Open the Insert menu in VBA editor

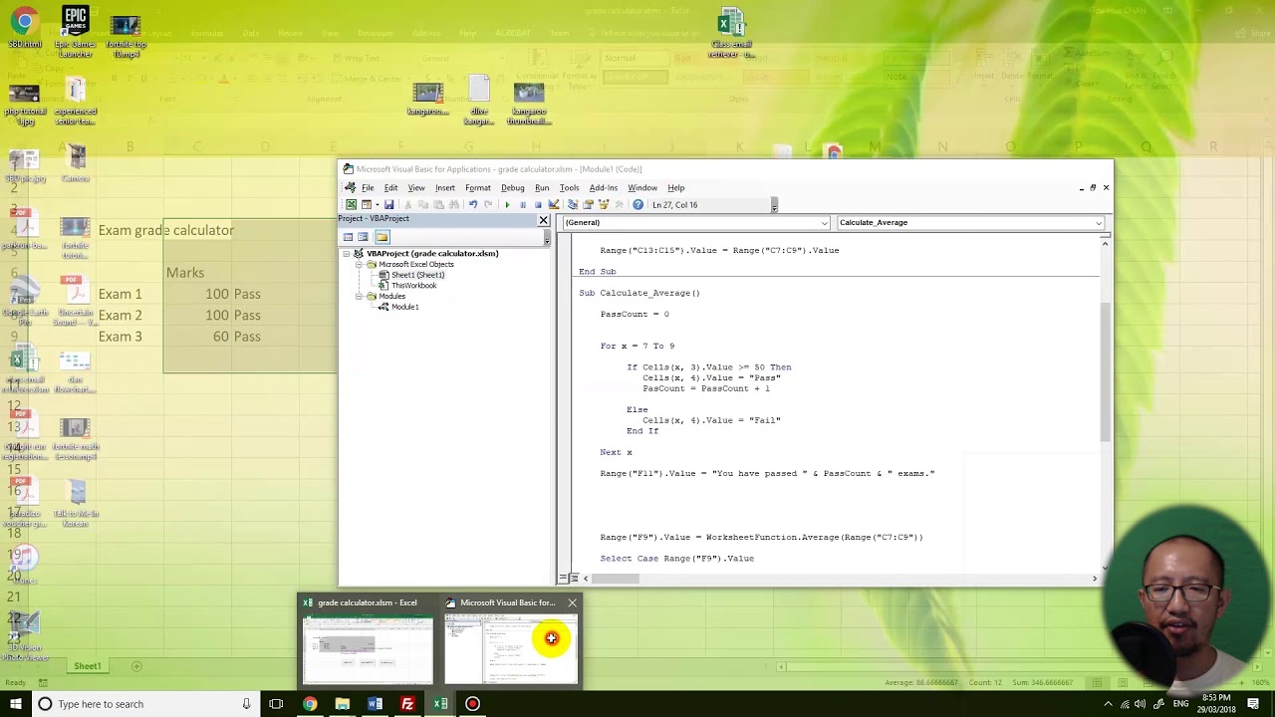[x=445, y=188]
